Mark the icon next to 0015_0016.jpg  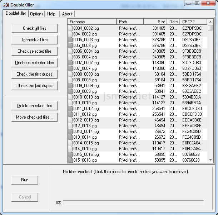pos(70,154)
